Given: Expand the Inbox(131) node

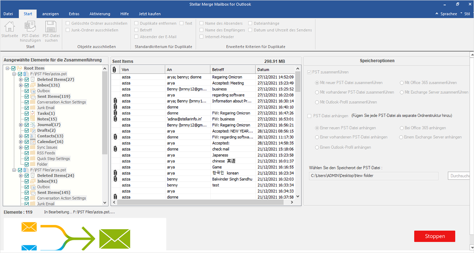Looking at the screenshot, I should tap(21, 85).
